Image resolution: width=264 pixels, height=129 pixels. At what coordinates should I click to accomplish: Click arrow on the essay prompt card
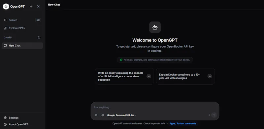click(149, 76)
